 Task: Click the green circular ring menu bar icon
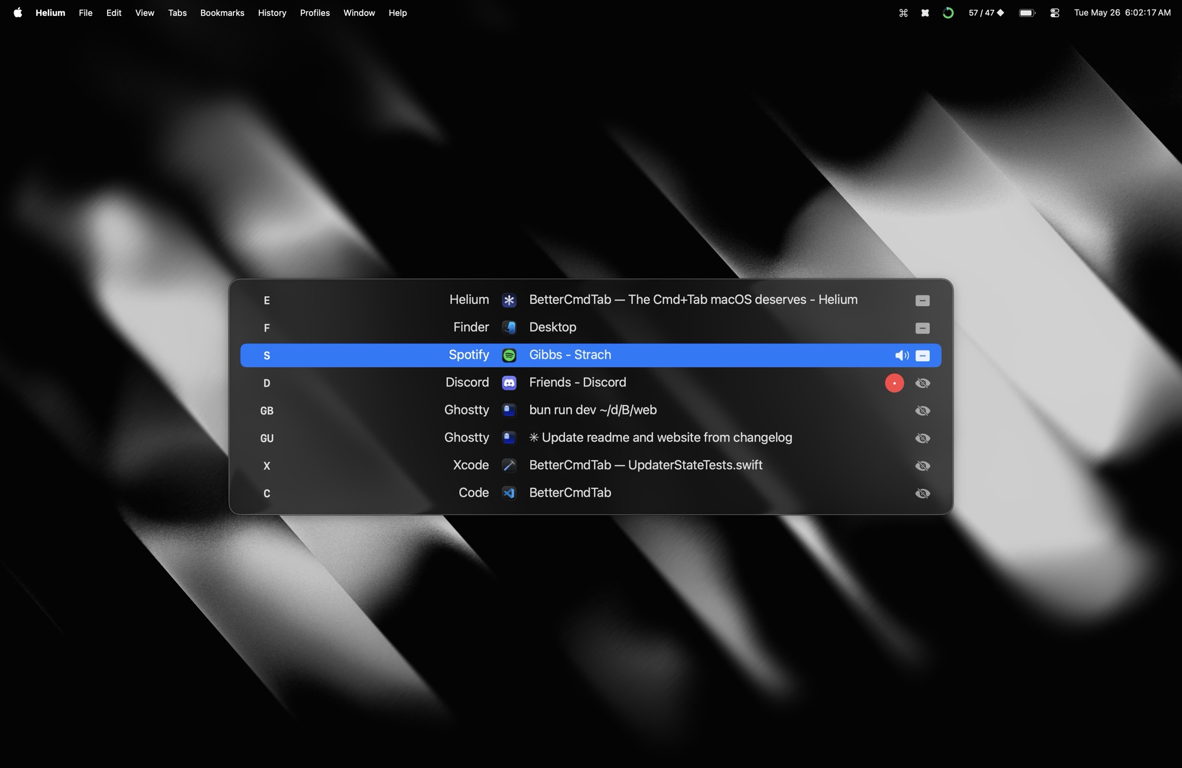pos(948,12)
